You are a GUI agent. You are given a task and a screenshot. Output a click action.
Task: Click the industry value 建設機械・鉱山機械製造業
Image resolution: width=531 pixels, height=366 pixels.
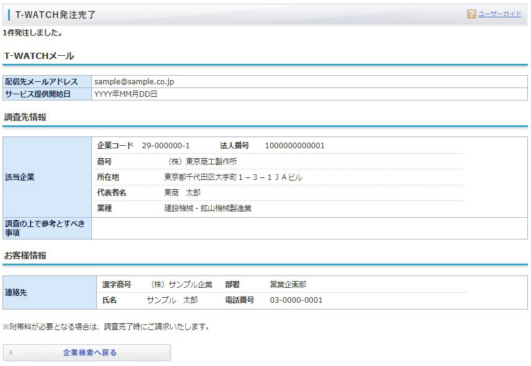(207, 208)
